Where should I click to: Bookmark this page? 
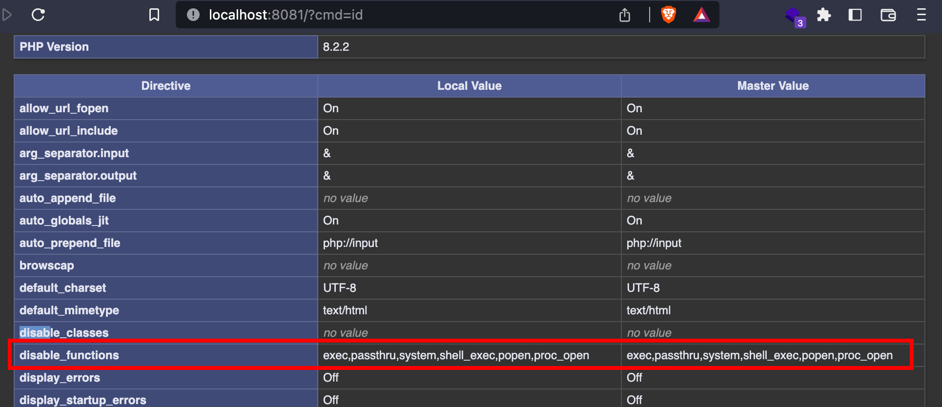click(x=154, y=15)
